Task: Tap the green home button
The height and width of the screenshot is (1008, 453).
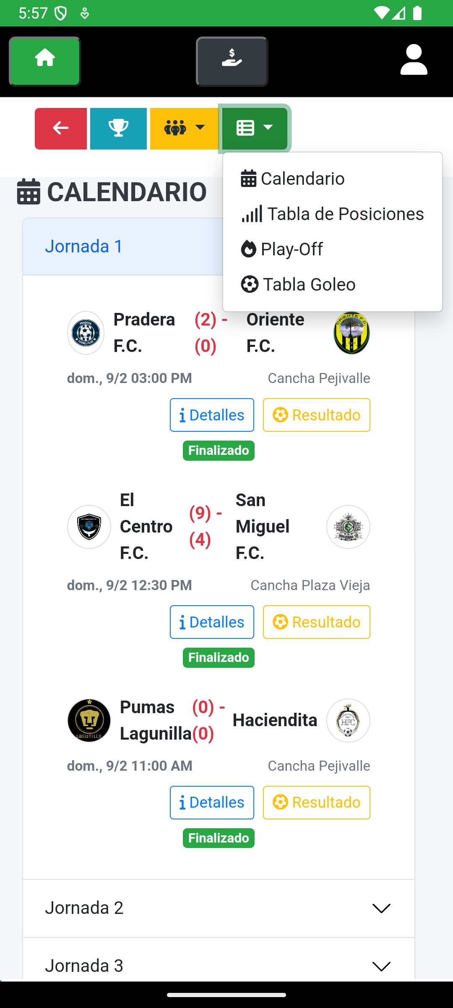Action: (x=45, y=61)
